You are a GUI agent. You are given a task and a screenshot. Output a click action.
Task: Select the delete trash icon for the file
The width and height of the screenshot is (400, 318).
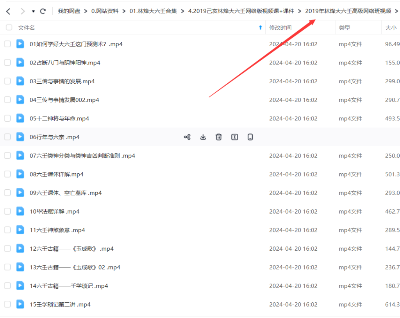click(218, 137)
